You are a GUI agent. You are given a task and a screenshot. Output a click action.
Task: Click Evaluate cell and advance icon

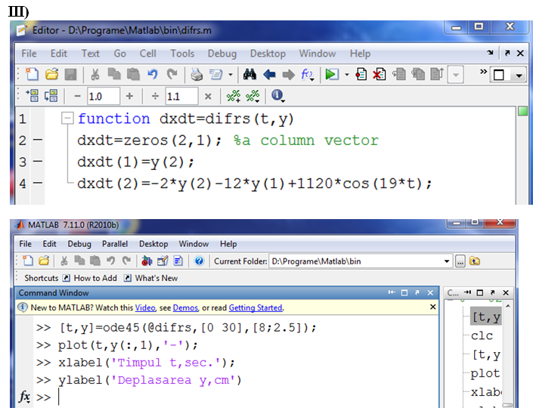[x=51, y=96]
